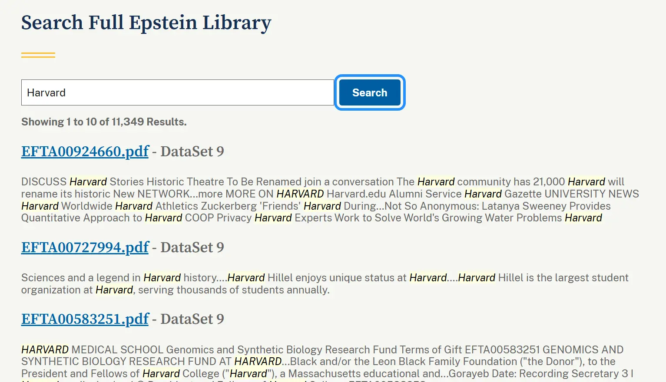Focus the search field containing "Harvard"

coord(177,92)
